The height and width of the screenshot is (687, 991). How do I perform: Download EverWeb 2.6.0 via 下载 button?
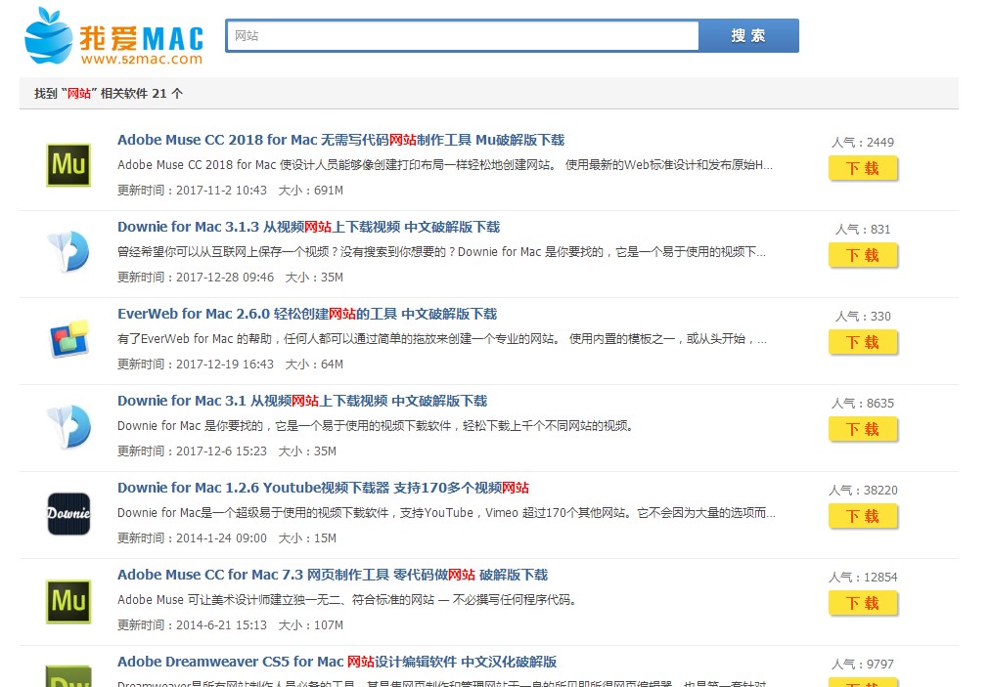(x=863, y=343)
